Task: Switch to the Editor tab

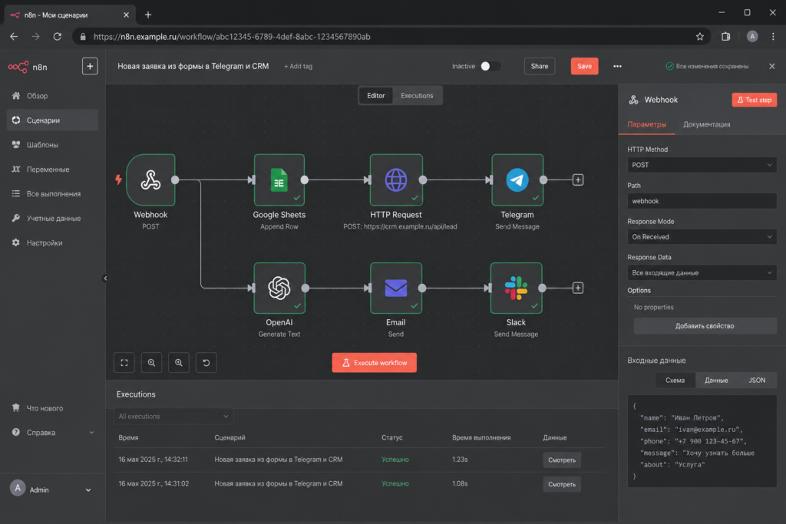Action: [376, 96]
